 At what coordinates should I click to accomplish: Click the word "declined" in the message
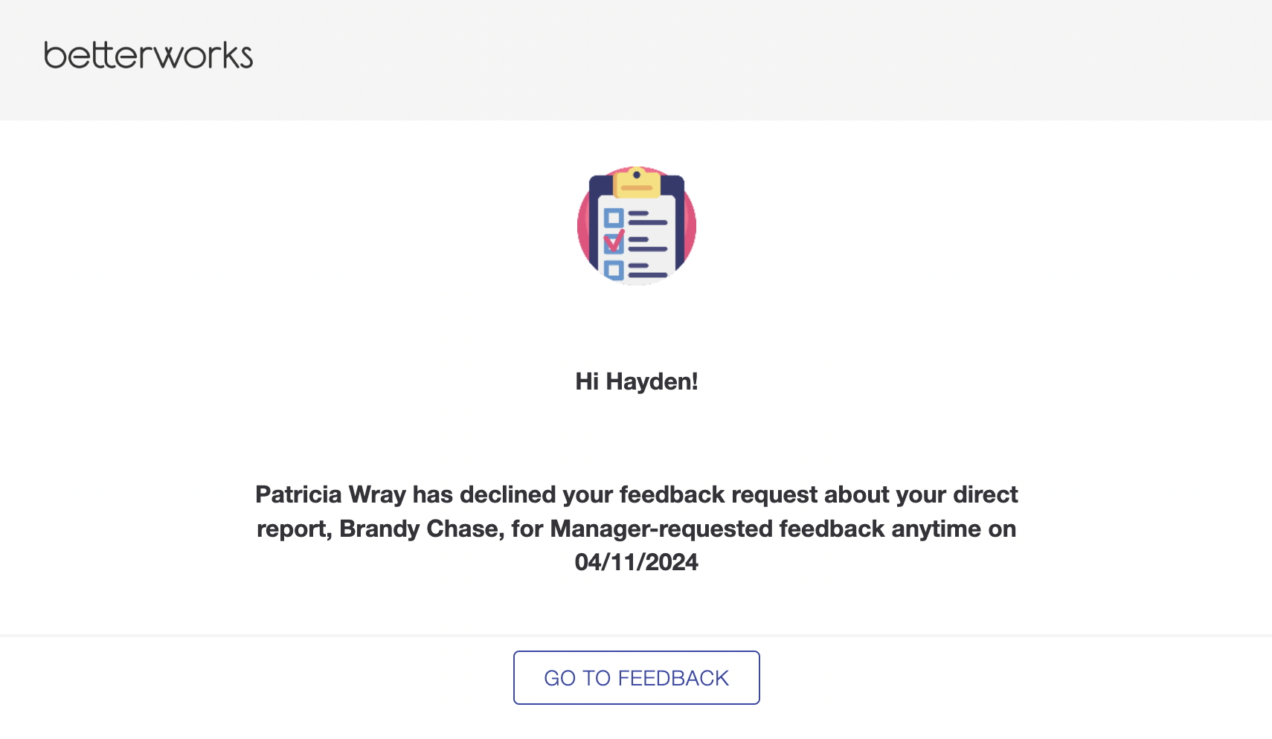(x=508, y=494)
